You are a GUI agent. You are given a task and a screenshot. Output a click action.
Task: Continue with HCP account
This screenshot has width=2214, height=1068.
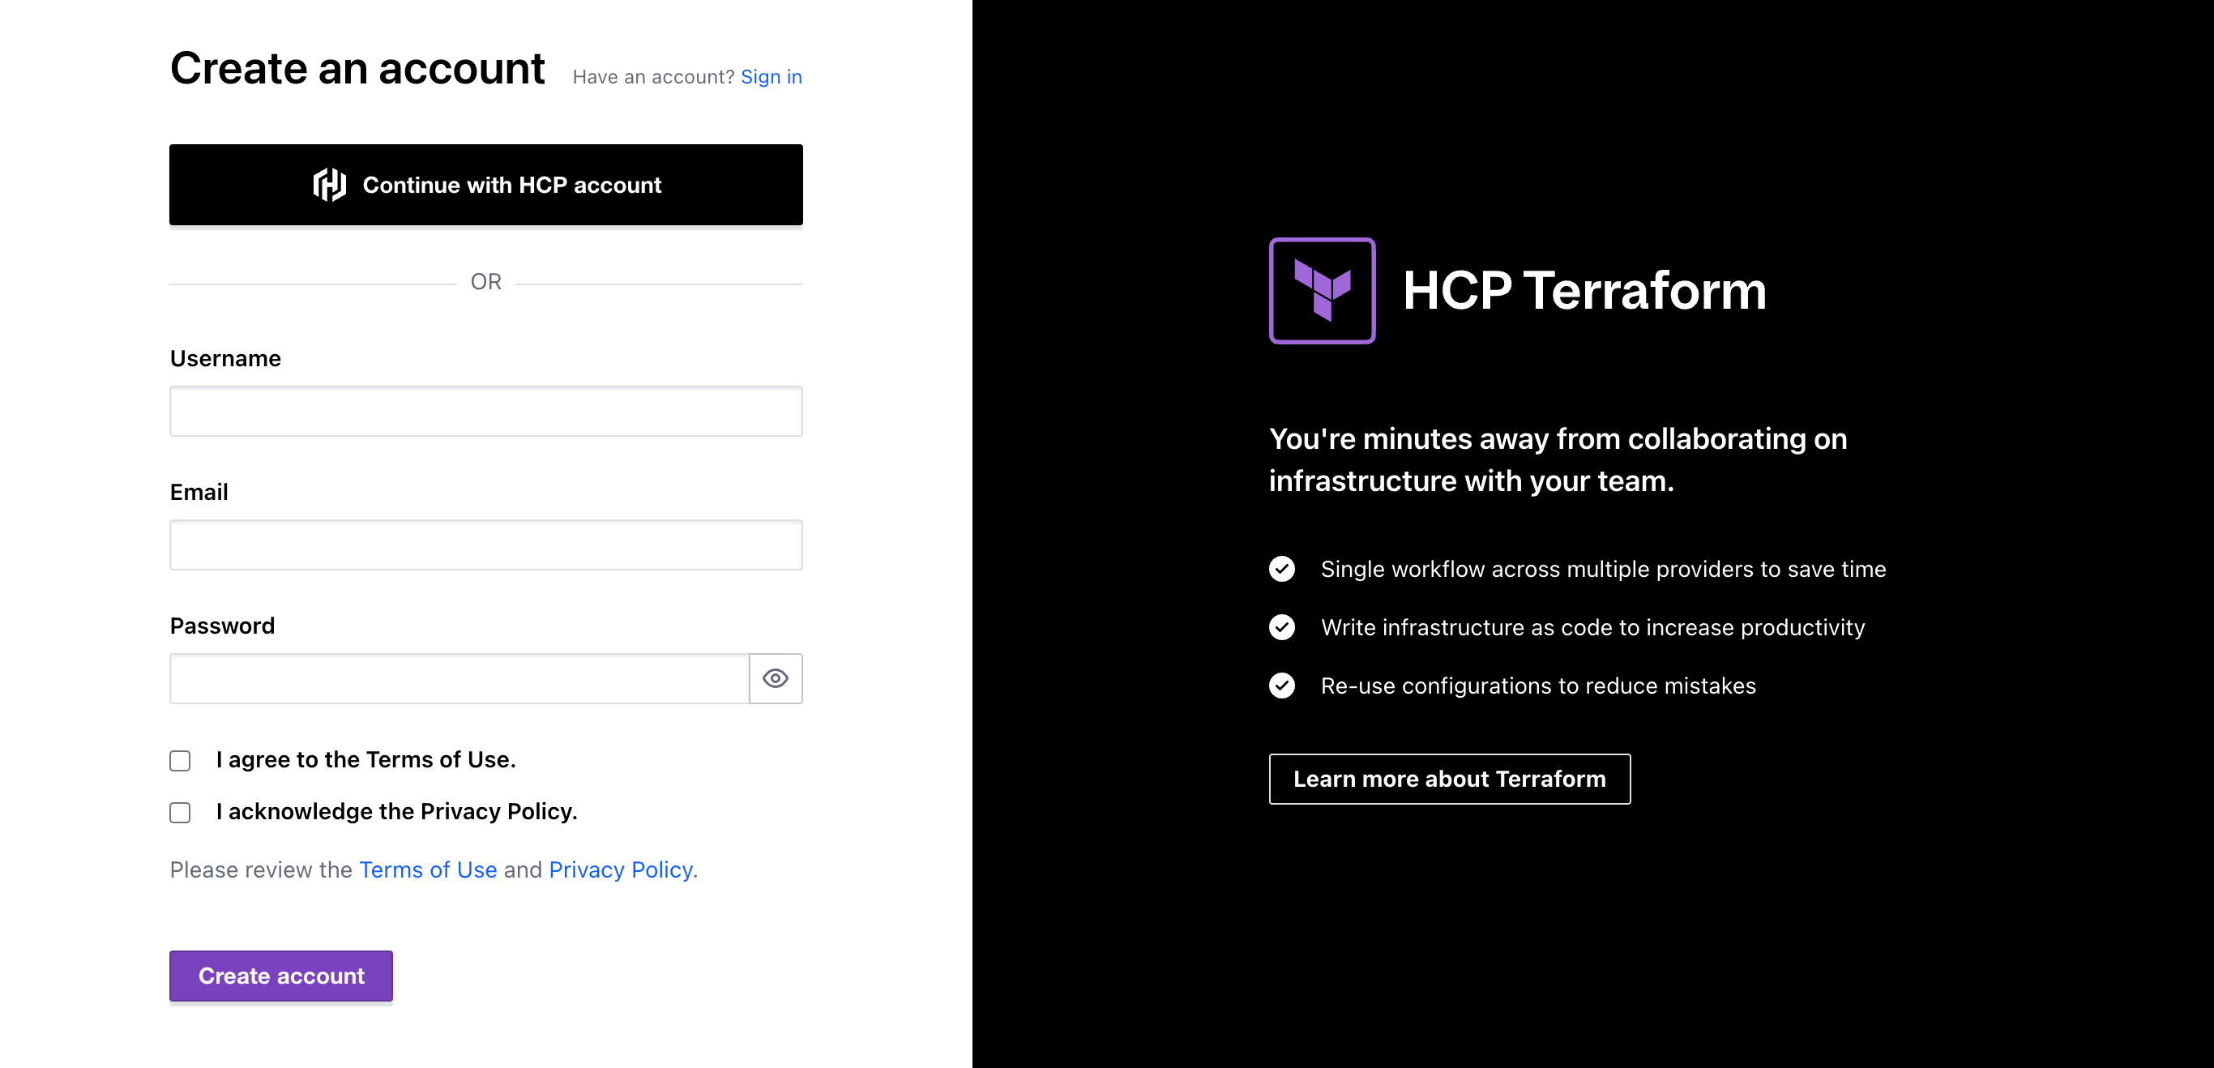coord(485,185)
